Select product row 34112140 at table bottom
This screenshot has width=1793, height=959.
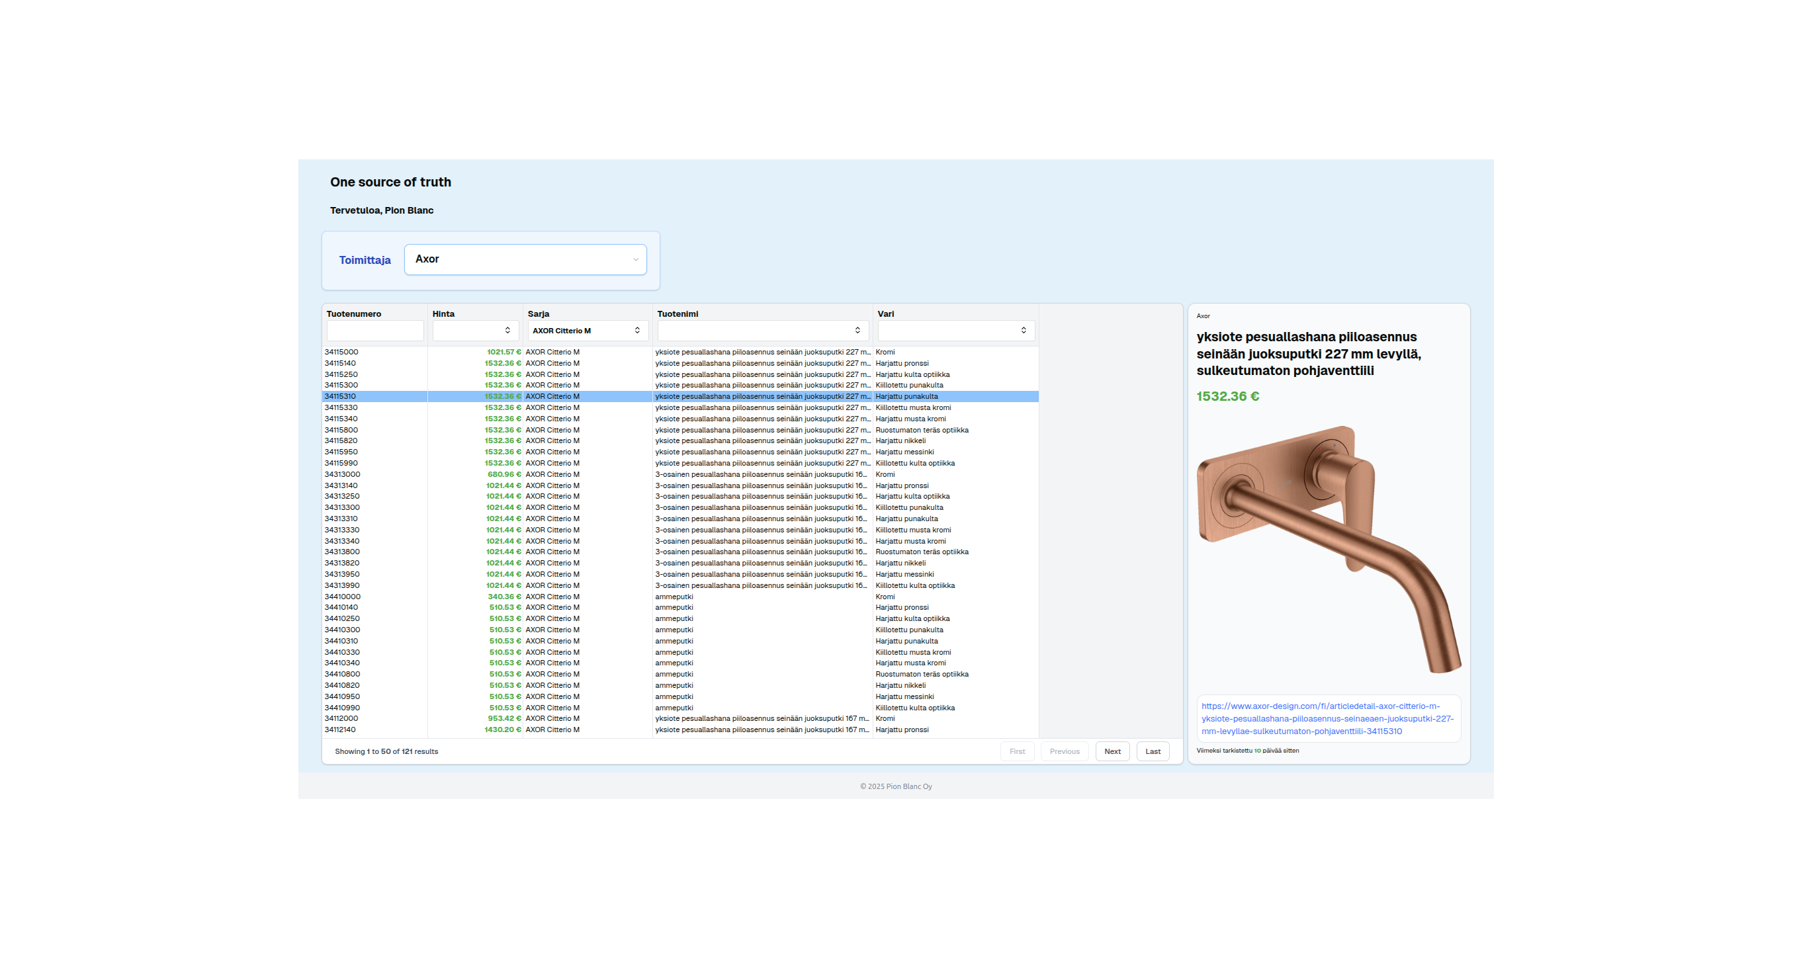click(339, 730)
